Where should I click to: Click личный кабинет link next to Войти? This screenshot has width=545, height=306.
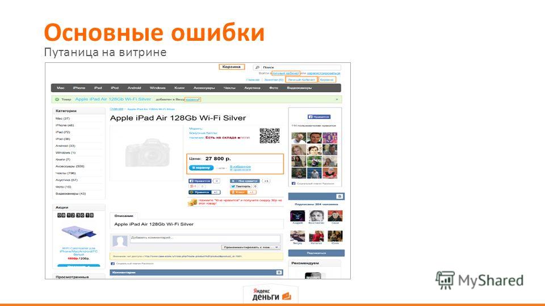(x=286, y=74)
